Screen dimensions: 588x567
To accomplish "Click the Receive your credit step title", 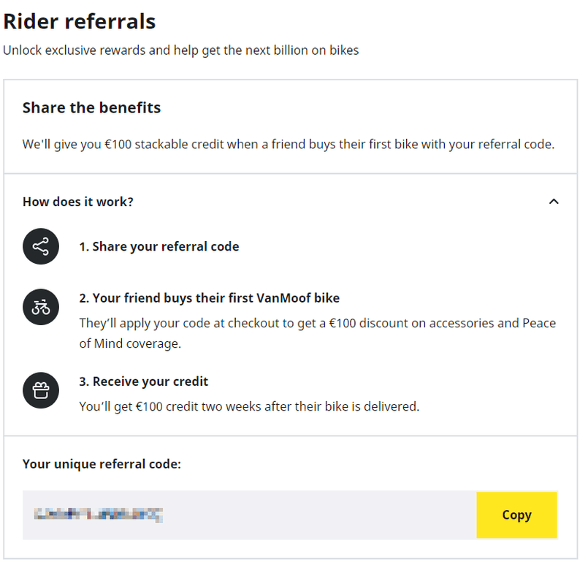I will 144,381.
